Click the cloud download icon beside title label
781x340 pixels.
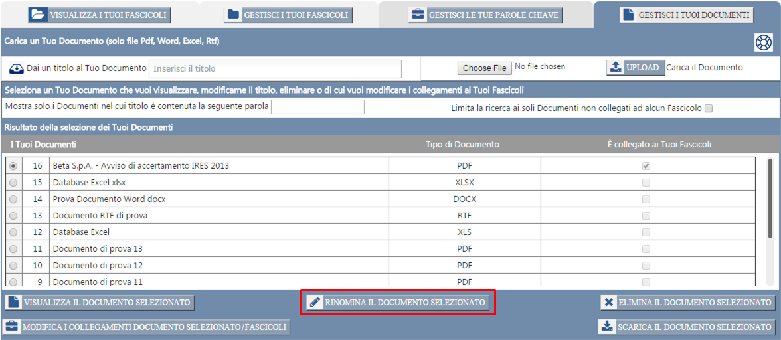pyautogui.click(x=17, y=68)
